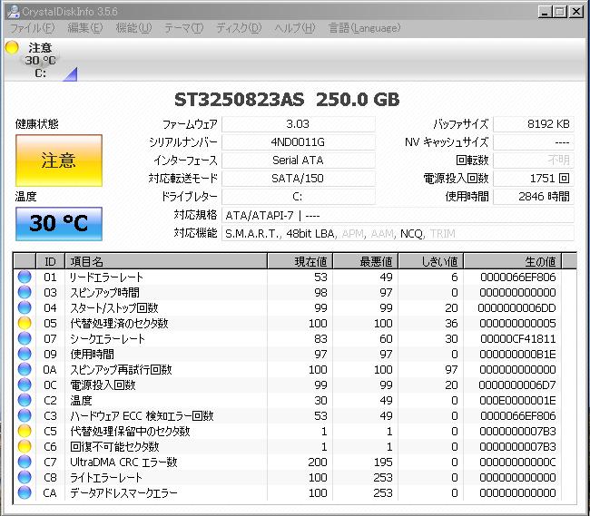Click yellow status icon for C5 代替処理保留中のセクタ数

click(x=25, y=431)
